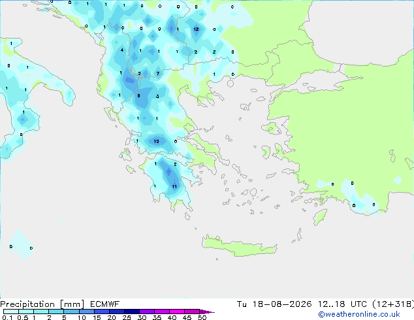The image size is (414, 320).
Task: Click the 45–50 mm legend swatch
Action: tap(192, 312)
